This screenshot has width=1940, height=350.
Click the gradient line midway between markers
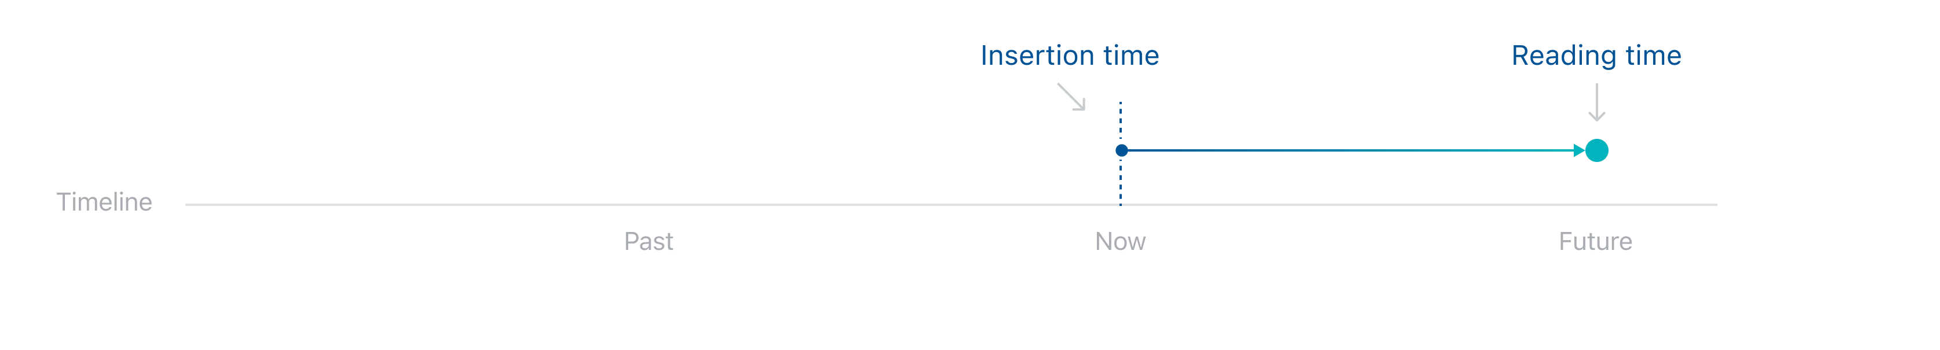(x=1351, y=150)
